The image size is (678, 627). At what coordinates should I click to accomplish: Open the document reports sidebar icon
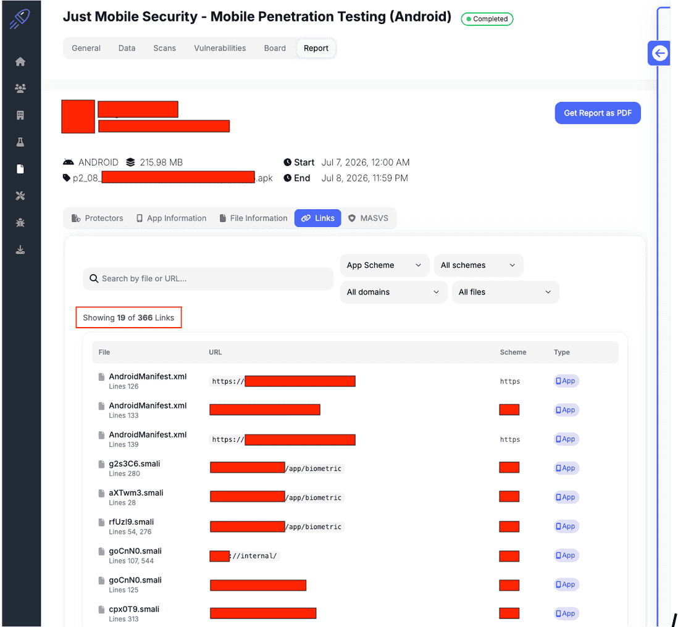20,169
